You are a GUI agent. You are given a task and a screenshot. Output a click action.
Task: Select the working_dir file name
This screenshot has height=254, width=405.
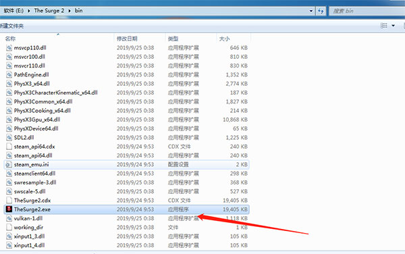[28, 228]
